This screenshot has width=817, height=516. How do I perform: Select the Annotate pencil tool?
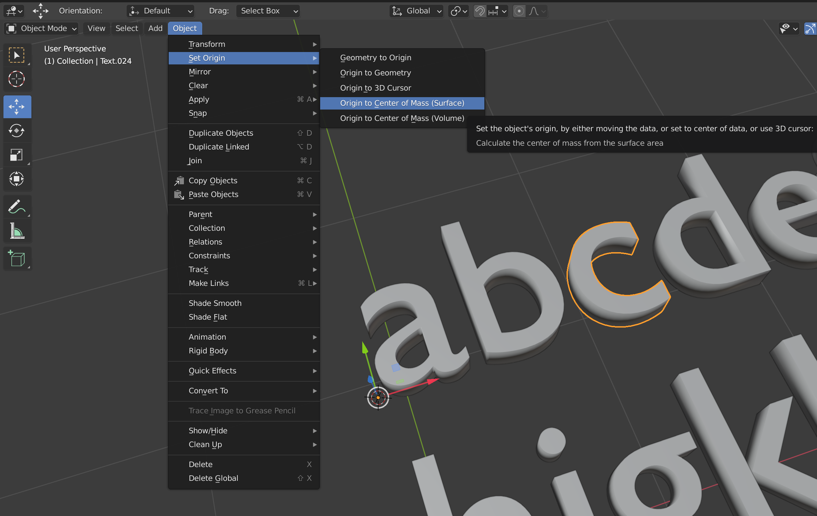coord(17,207)
